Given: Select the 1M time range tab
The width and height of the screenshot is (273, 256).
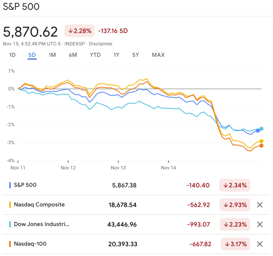Looking at the screenshot, I should click(x=52, y=55).
